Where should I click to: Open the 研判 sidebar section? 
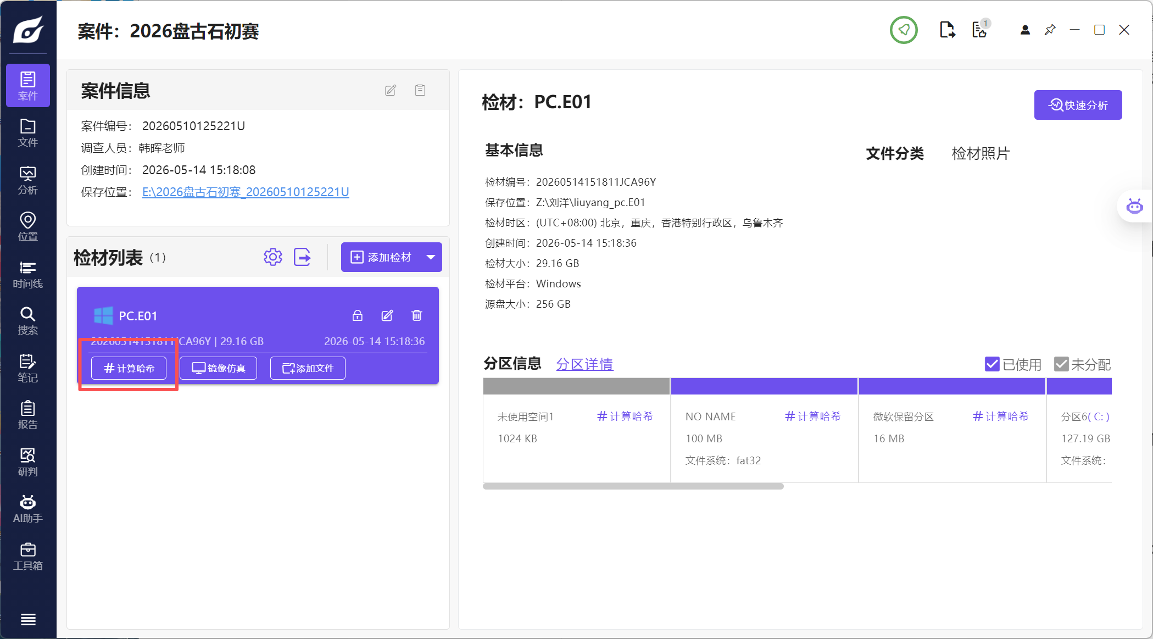(28, 462)
